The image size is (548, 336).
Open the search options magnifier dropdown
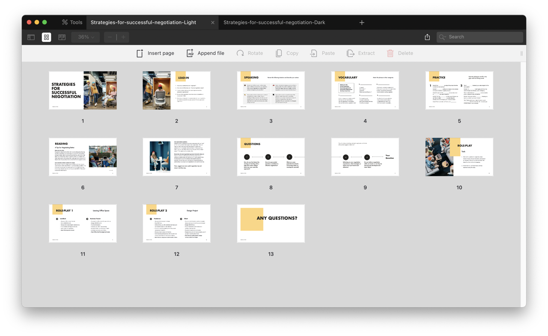click(443, 37)
